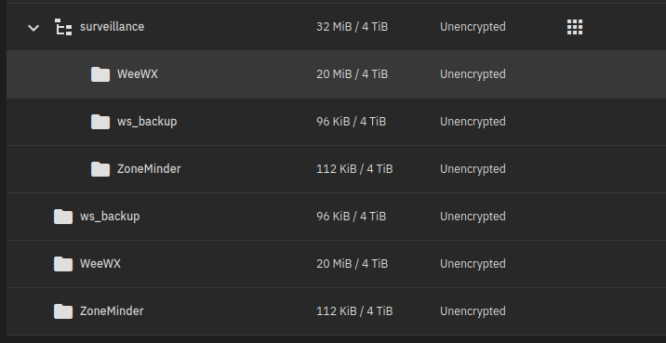Select the surveillance dataset name
The image size is (666, 343).
pyautogui.click(x=113, y=27)
